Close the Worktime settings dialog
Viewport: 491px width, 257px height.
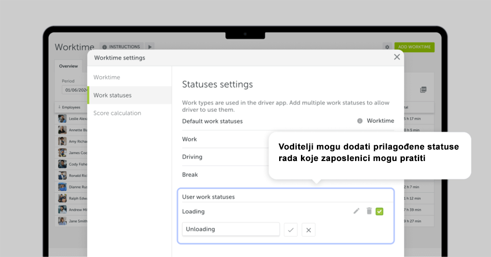tap(397, 57)
